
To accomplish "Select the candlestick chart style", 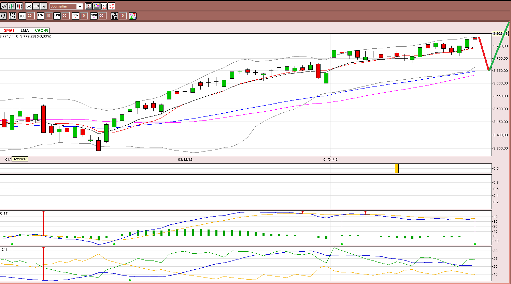I will pyautogui.click(x=19, y=6).
